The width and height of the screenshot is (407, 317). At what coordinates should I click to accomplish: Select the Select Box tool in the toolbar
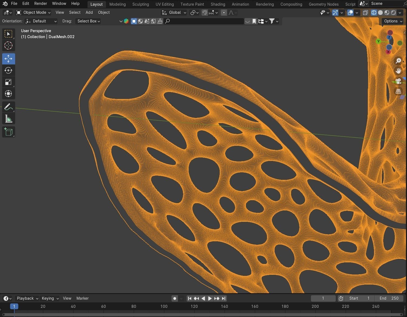click(x=8, y=34)
